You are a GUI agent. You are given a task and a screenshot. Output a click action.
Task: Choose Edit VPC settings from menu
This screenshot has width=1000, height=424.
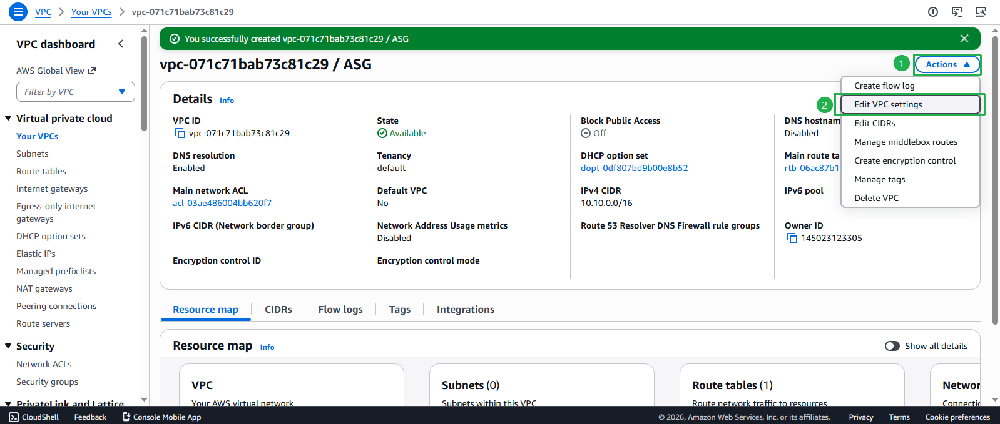(x=910, y=104)
